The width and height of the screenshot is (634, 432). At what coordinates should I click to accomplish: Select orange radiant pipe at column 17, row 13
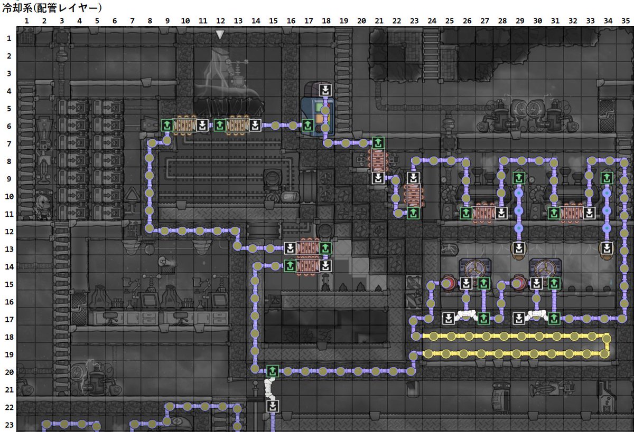[308, 248]
